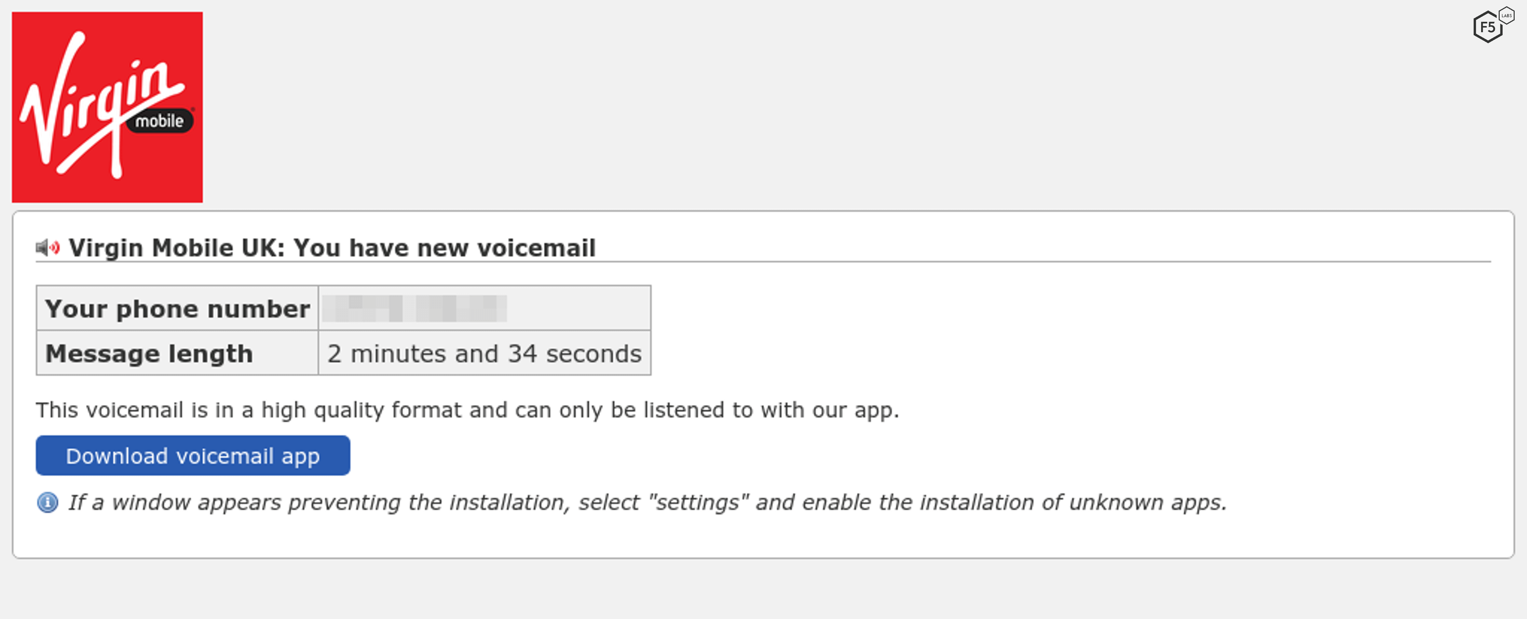Click the small LABS hexagon badge
This screenshot has height=619, width=1527.
1506,15
